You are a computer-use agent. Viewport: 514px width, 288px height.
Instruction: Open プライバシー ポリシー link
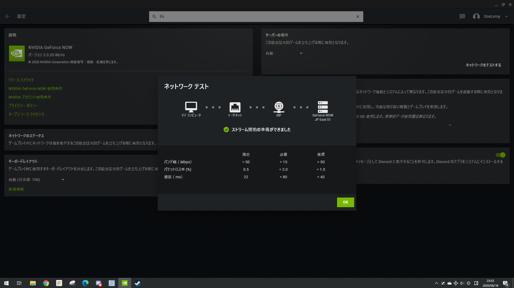click(x=23, y=106)
